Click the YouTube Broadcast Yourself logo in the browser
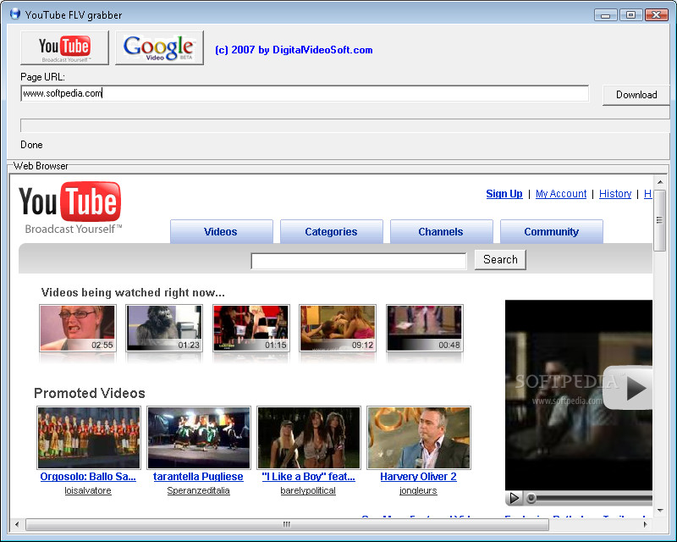 pyautogui.click(x=70, y=207)
